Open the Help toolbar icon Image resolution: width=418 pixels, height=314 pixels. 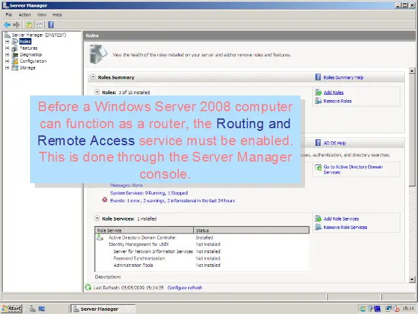[51, 25]
